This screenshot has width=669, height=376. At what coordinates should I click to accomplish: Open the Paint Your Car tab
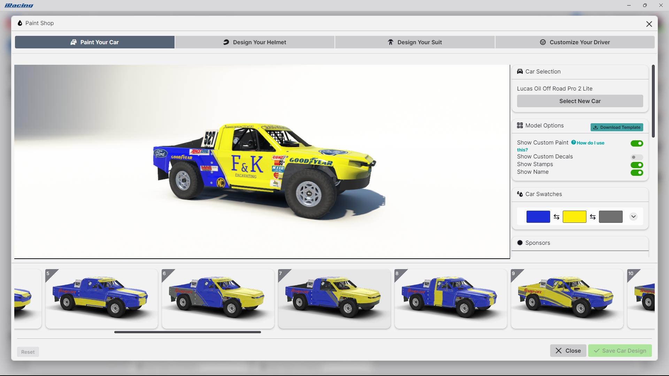tap(94, 42)
